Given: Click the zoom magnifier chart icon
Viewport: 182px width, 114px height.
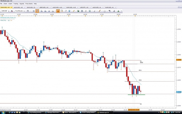Looking at the screenshot, I should (53, 11).
